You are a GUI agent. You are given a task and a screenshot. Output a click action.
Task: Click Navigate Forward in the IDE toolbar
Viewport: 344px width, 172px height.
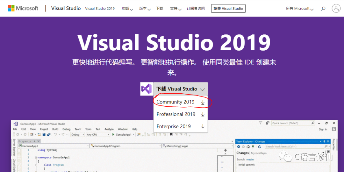tap(25, 134)
